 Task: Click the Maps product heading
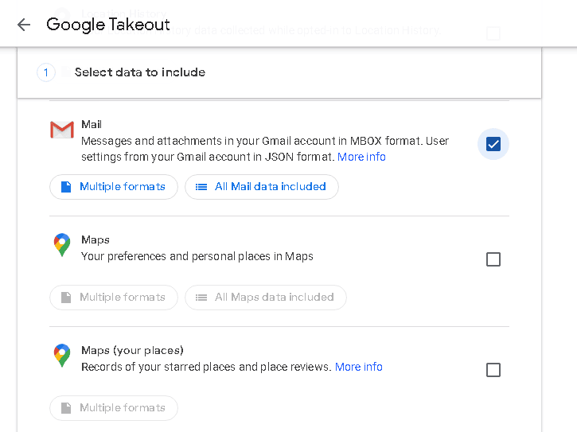[x=96, y=240]
